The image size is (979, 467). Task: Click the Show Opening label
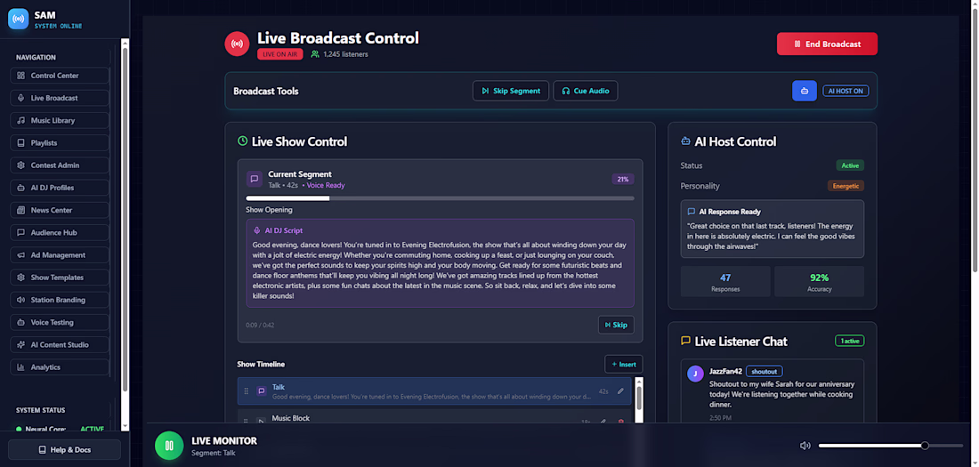pyautogui.click(x=269, y=210)
